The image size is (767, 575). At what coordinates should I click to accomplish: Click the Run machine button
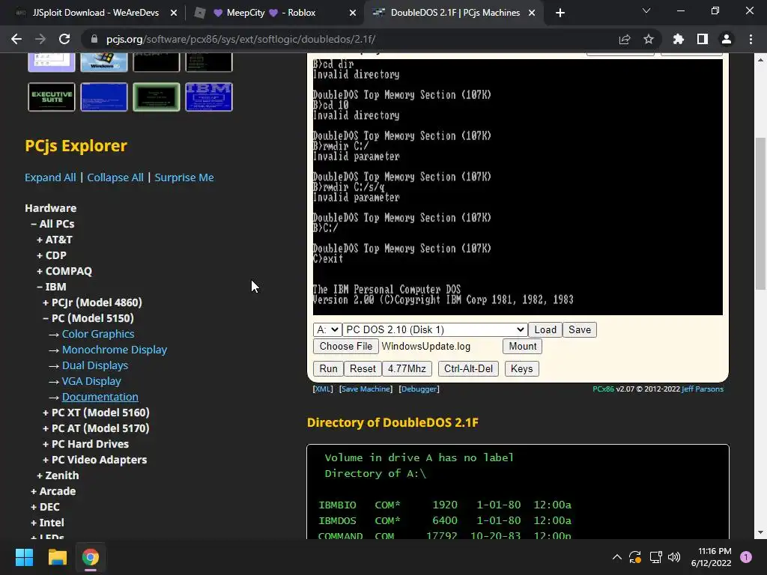pos(328,368)
